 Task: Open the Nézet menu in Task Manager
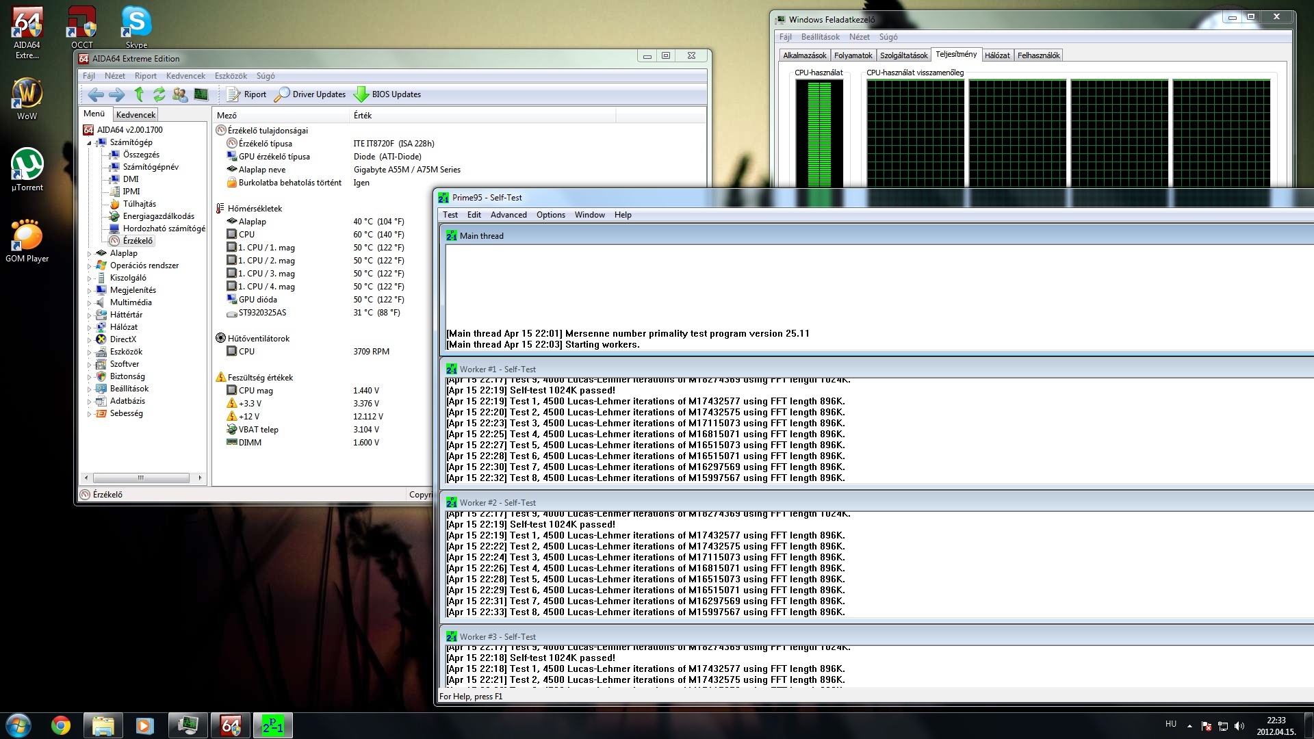point(859,37)
